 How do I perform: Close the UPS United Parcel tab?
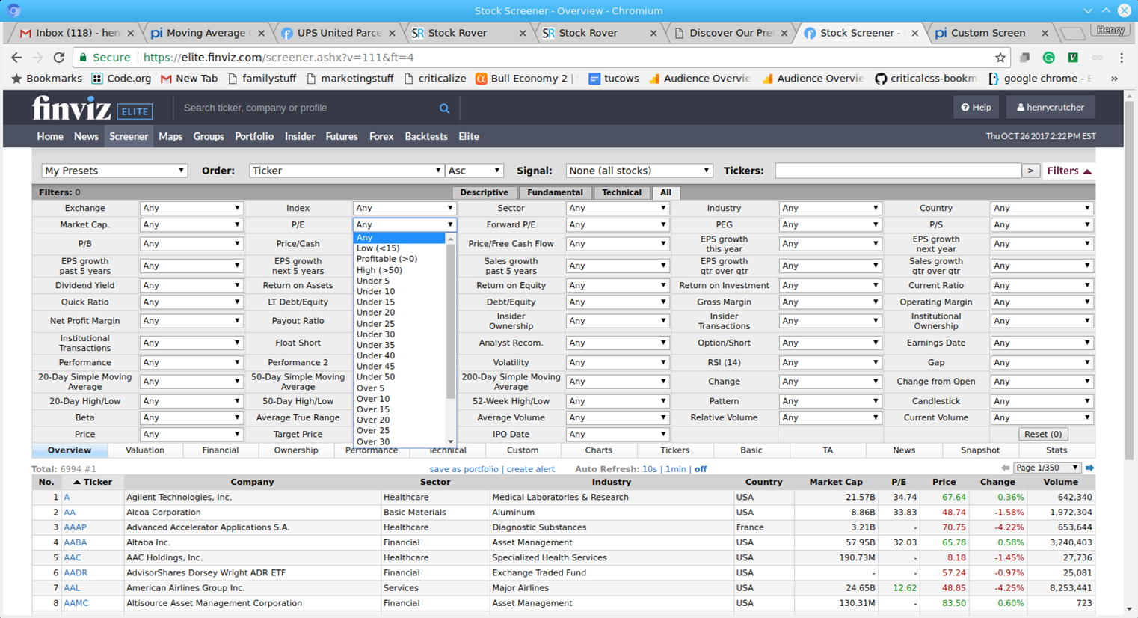(392, 33)
